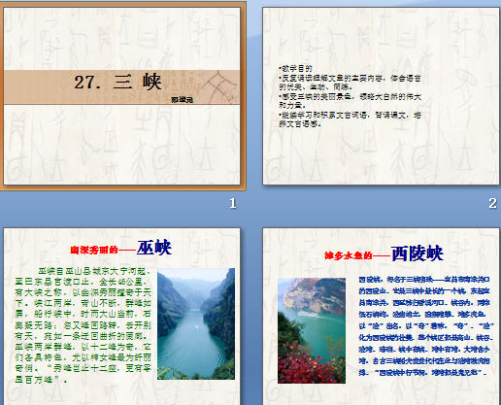Click the blue Xiling Gorge description paragraph
This screenshot has height=405, width=501.
coord(426,325)
